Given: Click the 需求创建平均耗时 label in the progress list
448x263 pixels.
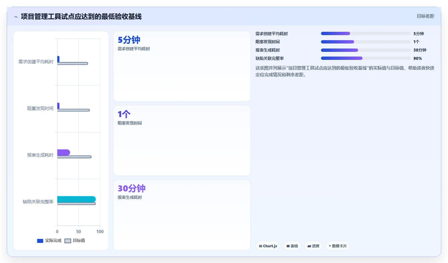Looking at the screenshot, I should [x=272, y=33].
